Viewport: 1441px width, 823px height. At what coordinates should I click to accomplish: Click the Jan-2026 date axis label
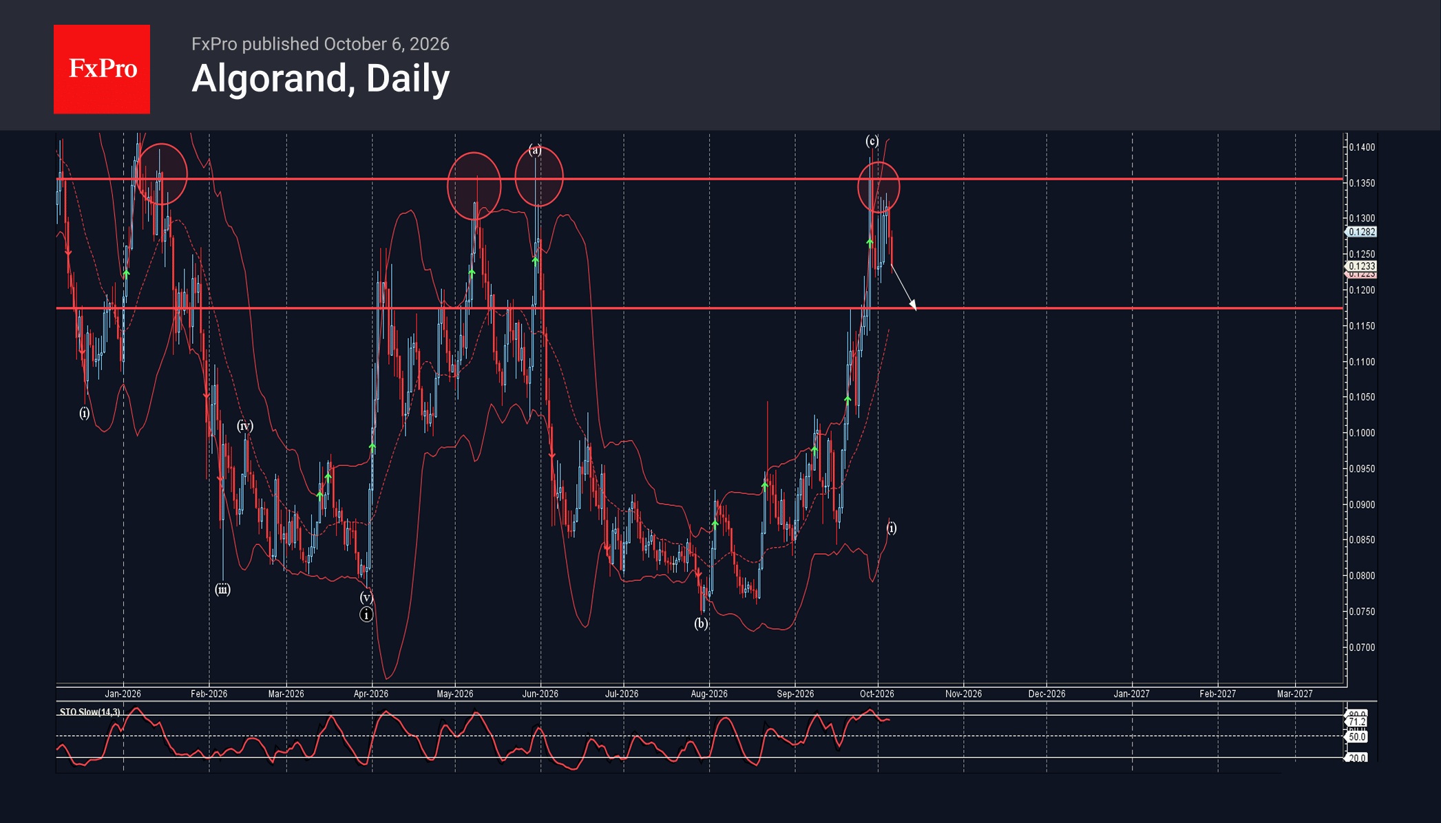[123, 694]
